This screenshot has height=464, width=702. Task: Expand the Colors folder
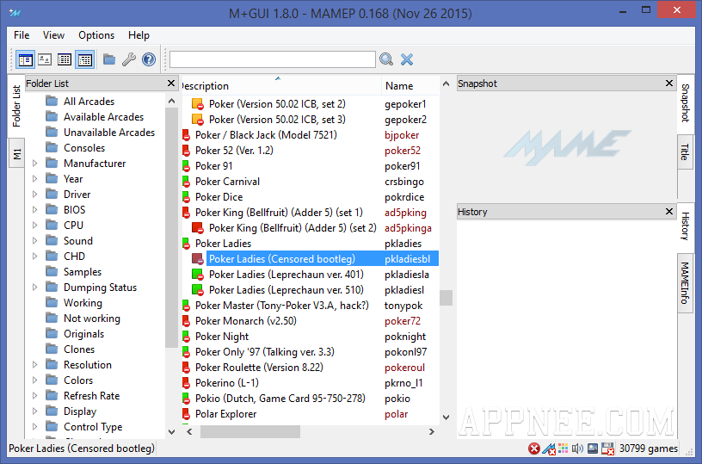pos(34,380)
